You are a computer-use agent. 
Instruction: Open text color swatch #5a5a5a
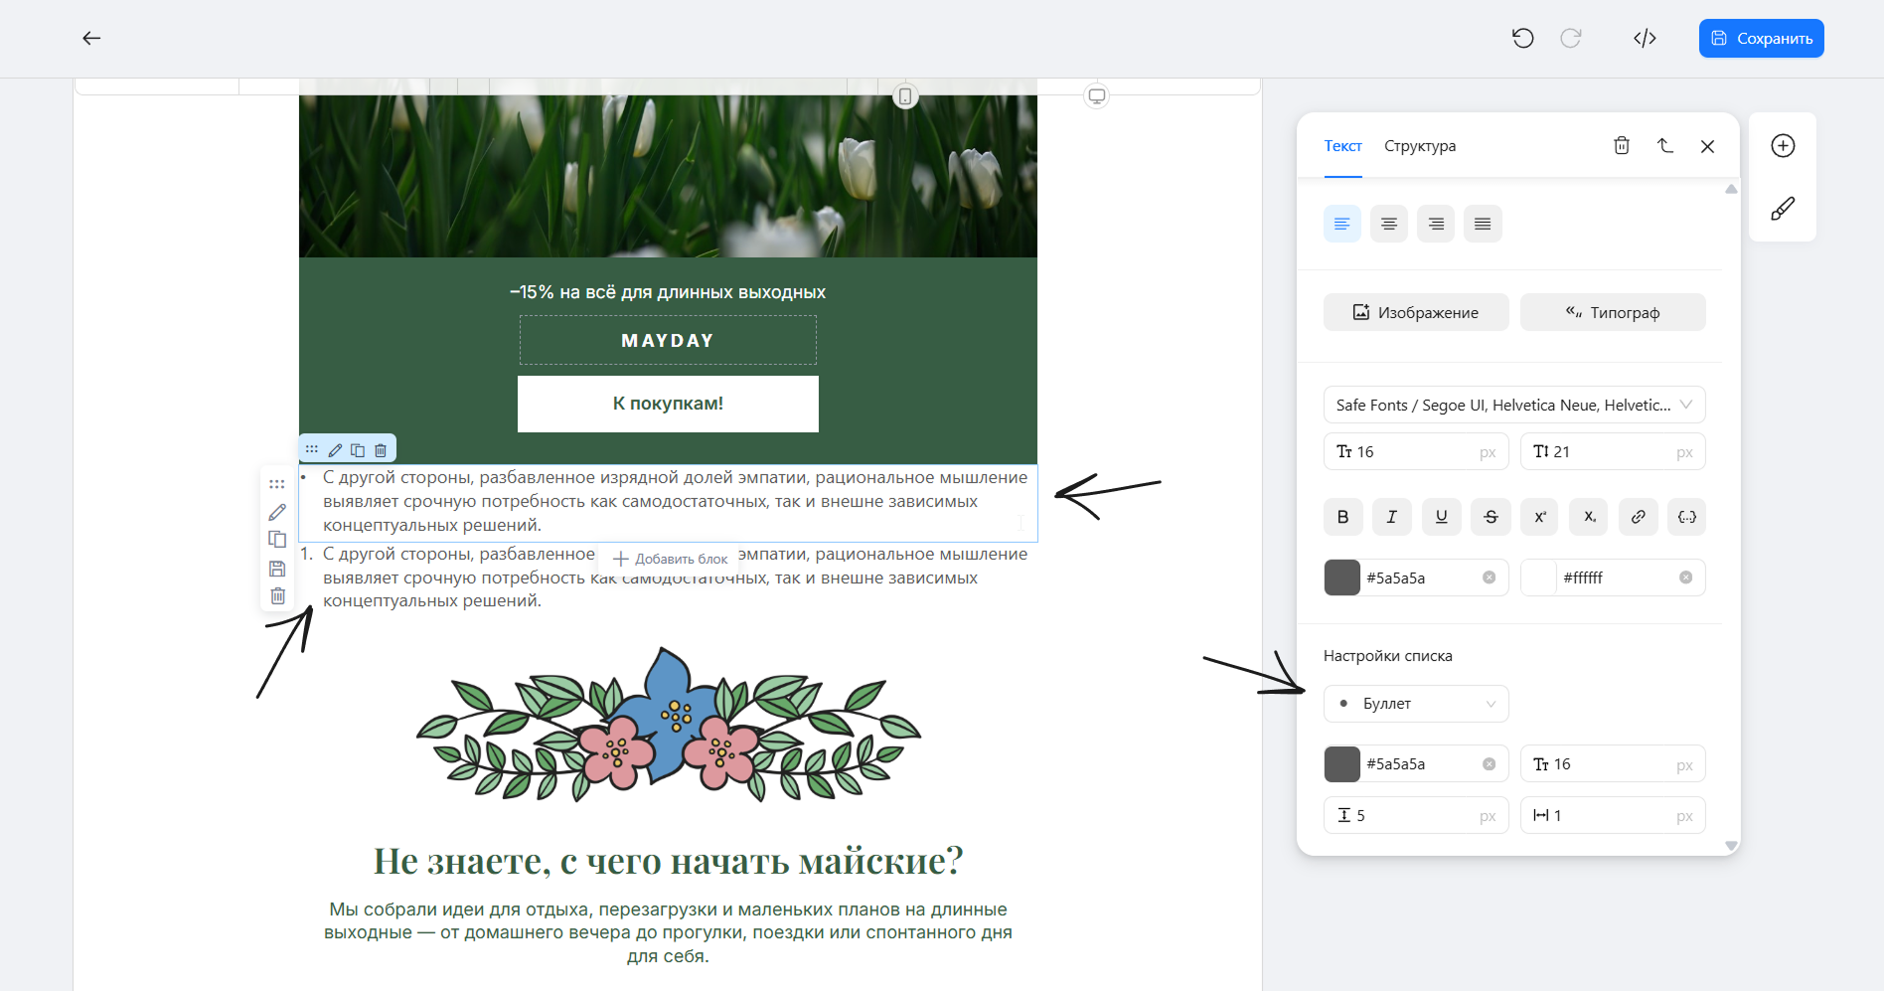1342,578
